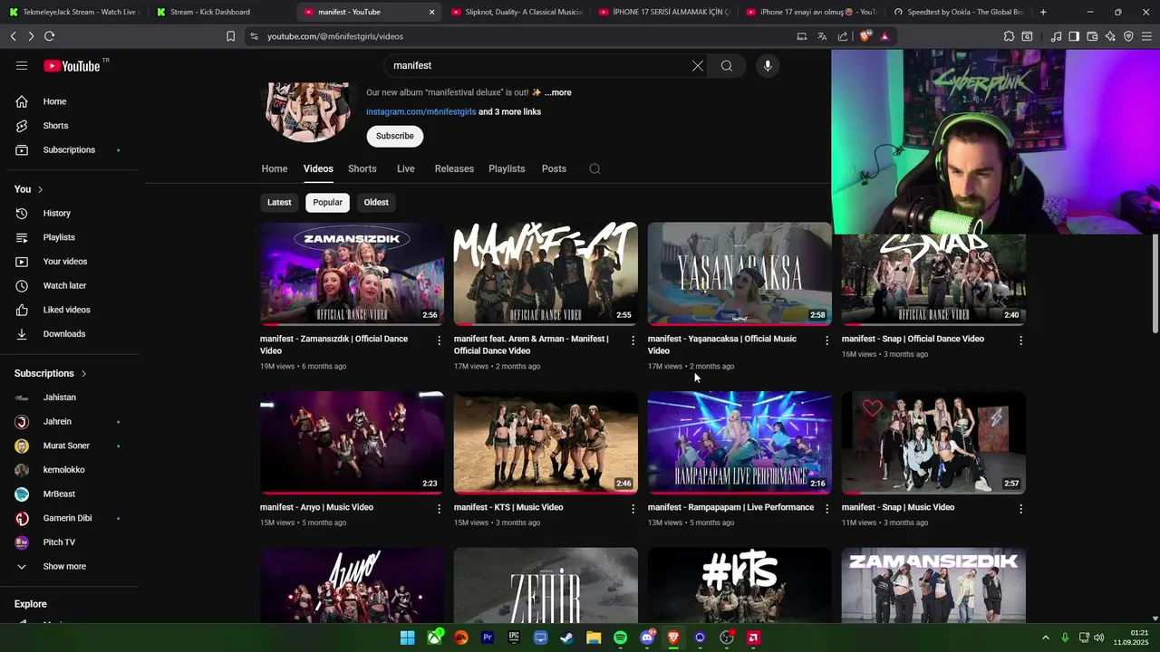Click the share page icon in address bar

tap(843, 36)
